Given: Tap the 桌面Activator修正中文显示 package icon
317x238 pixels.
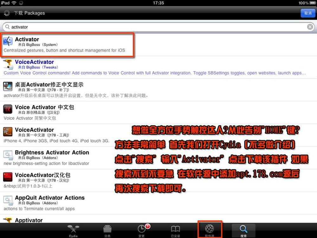Looking at the screenshot, I should tap(8, 86).
